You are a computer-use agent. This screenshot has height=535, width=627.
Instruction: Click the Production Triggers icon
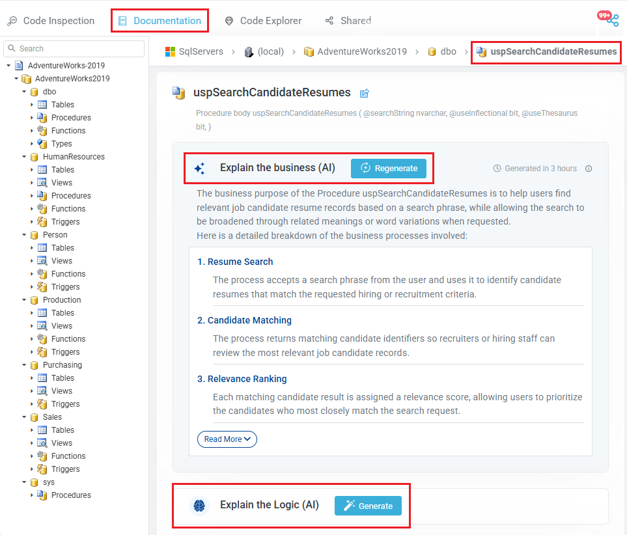tap(42, 352)
